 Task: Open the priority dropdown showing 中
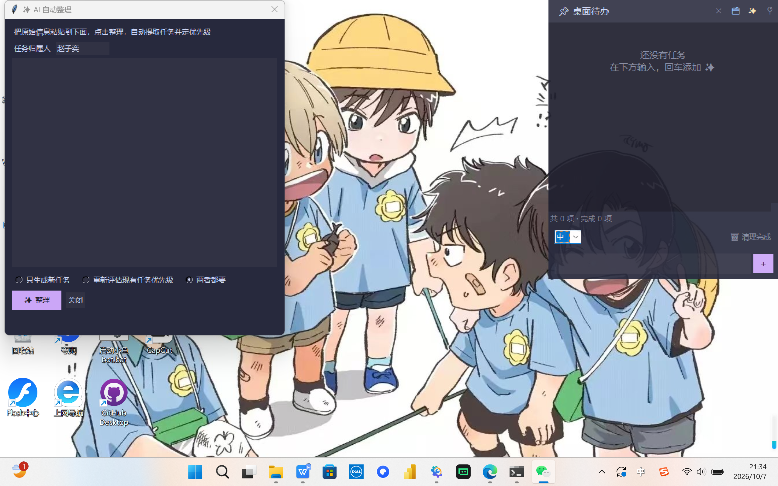coord(568,237)
